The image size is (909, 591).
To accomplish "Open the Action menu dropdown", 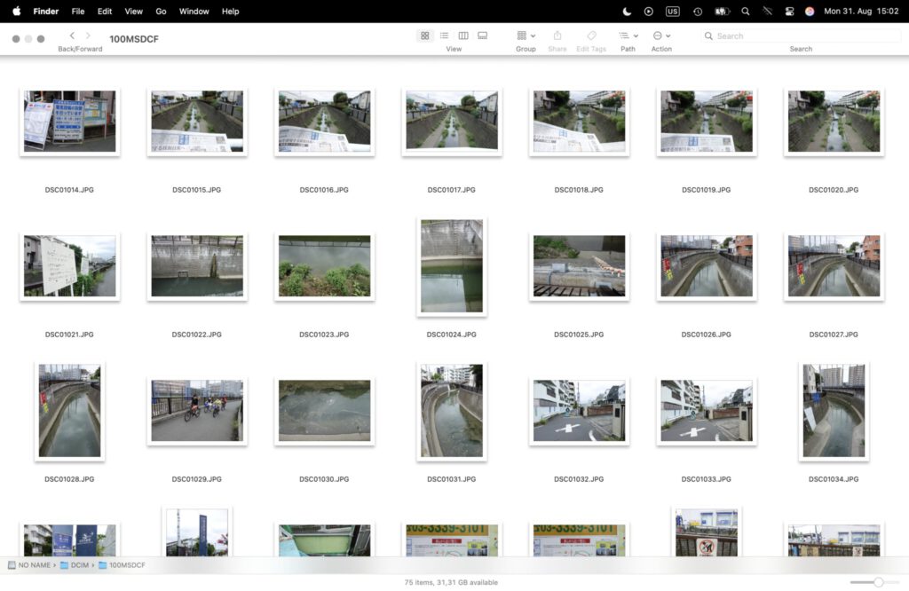I will click(x=661, y=35).
